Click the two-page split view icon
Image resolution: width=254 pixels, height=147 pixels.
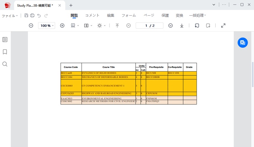(86, 26)
